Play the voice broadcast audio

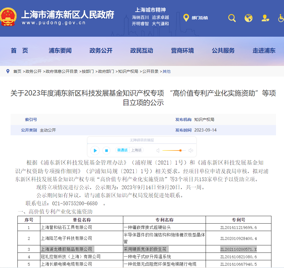pos(95,150)
